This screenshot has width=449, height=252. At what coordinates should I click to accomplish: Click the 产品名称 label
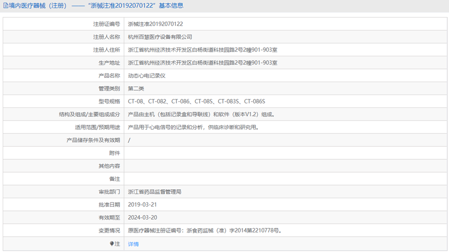pyautogui.click(x=109, y=76)
